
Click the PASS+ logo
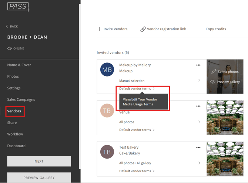point(19,7)
